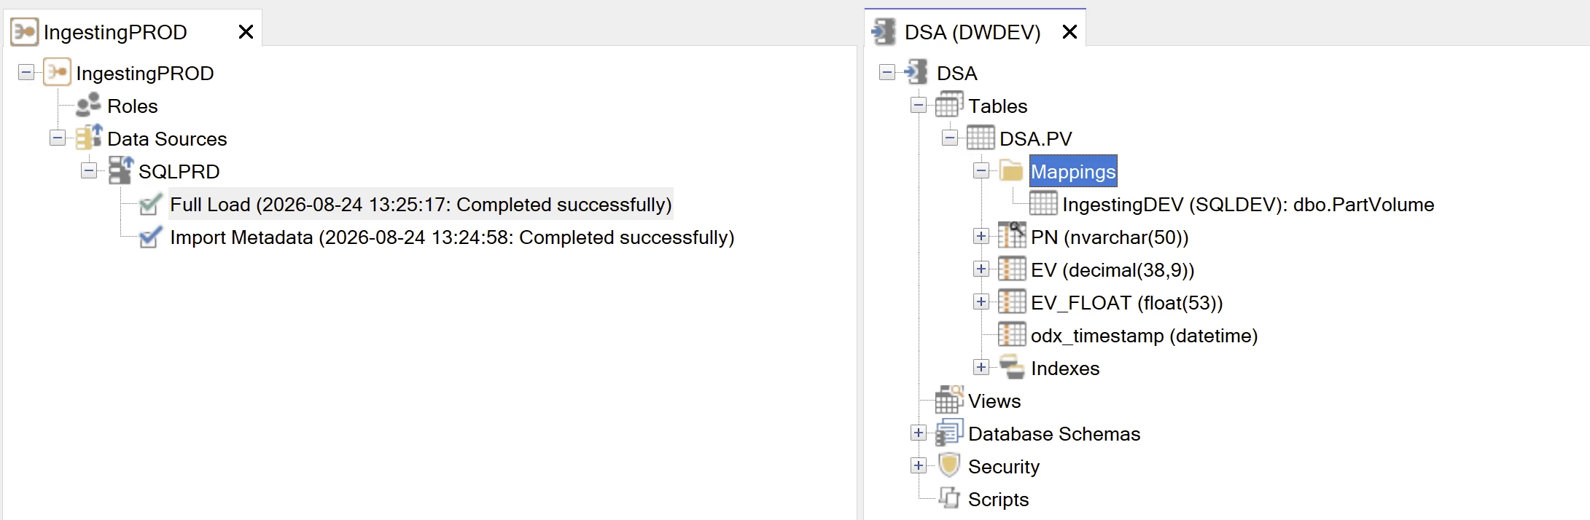Click the Data Sources node icon
1590x520 pixels.
89,138
